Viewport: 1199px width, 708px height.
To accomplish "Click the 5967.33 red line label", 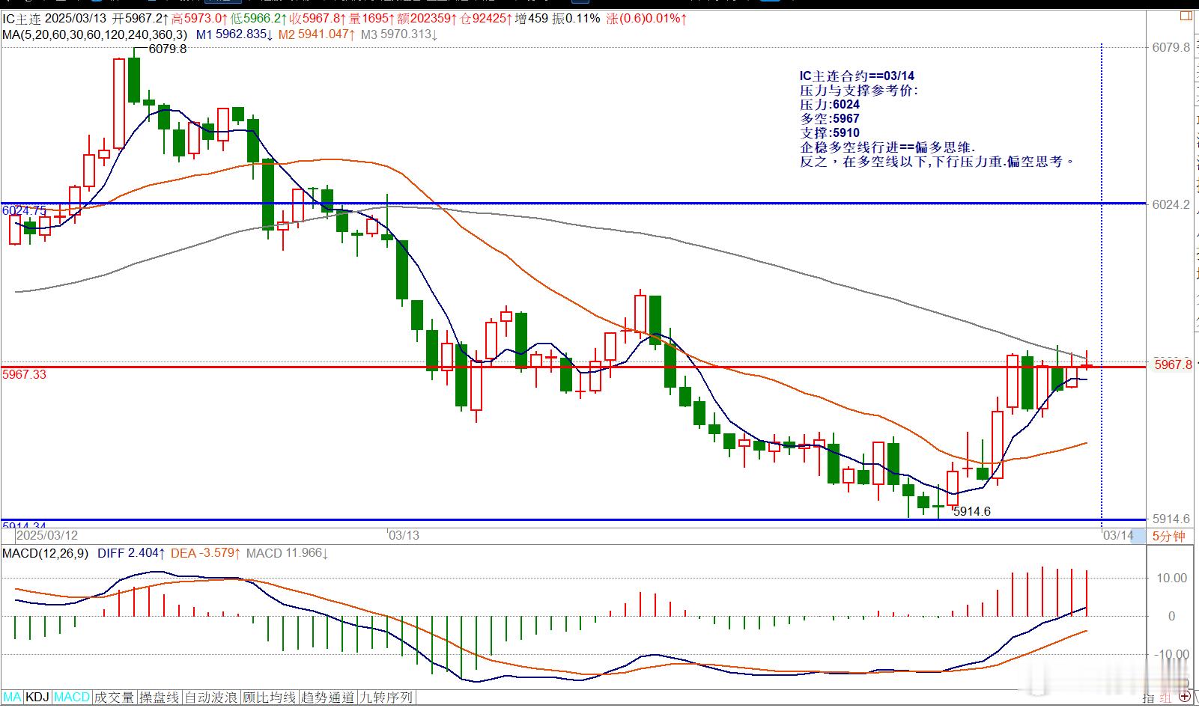I will click(25, 374).
